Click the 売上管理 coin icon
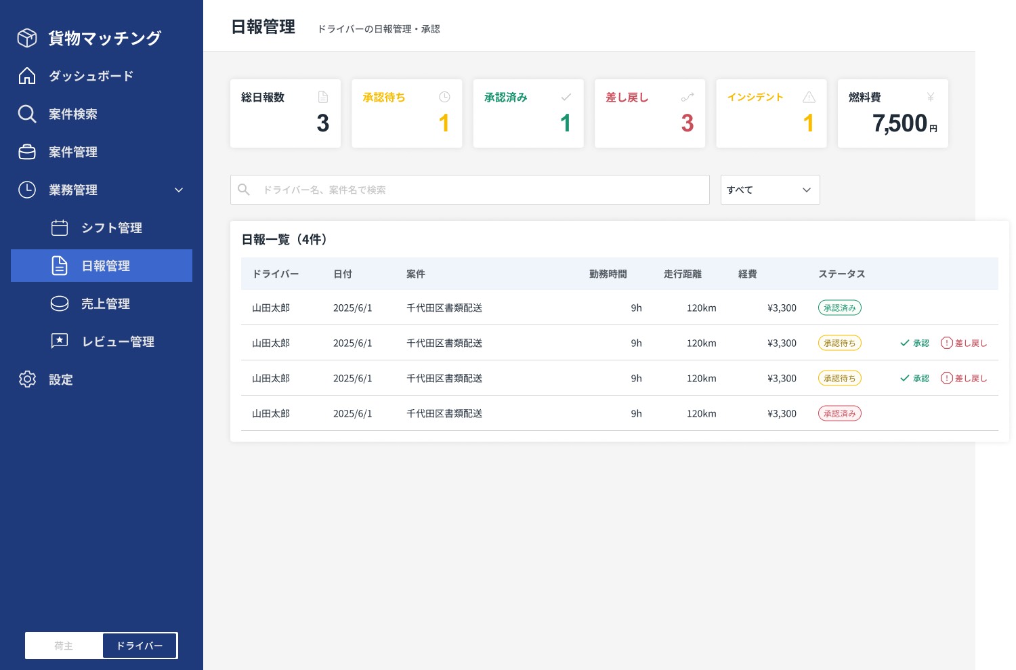This screenshot has width=1016, height=670. [x=60, y=303]
